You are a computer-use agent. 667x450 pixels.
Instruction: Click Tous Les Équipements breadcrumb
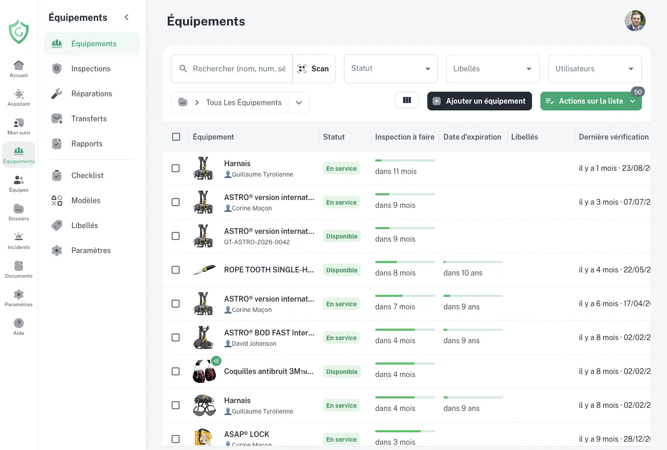click(x=244, y=103)
